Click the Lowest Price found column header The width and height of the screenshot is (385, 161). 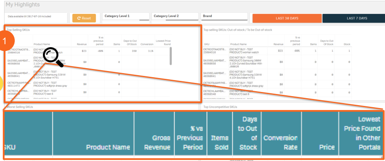click(163, 43)
